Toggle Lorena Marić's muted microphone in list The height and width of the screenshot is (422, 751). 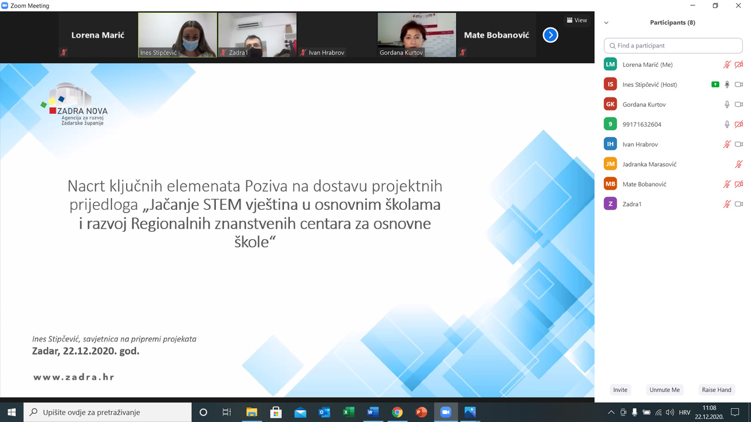pyautogui.click(x=727, y=64)
